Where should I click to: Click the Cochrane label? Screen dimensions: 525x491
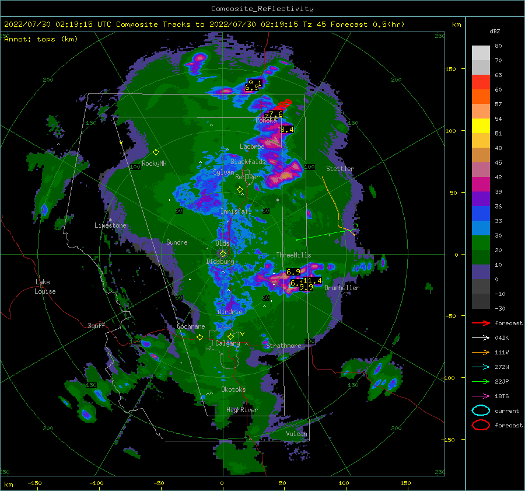[x=191, y=326]
